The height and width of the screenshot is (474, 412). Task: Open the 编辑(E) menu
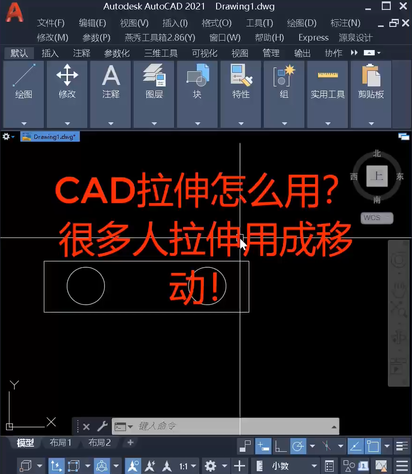pyautogui.click(x=92, y=23)
